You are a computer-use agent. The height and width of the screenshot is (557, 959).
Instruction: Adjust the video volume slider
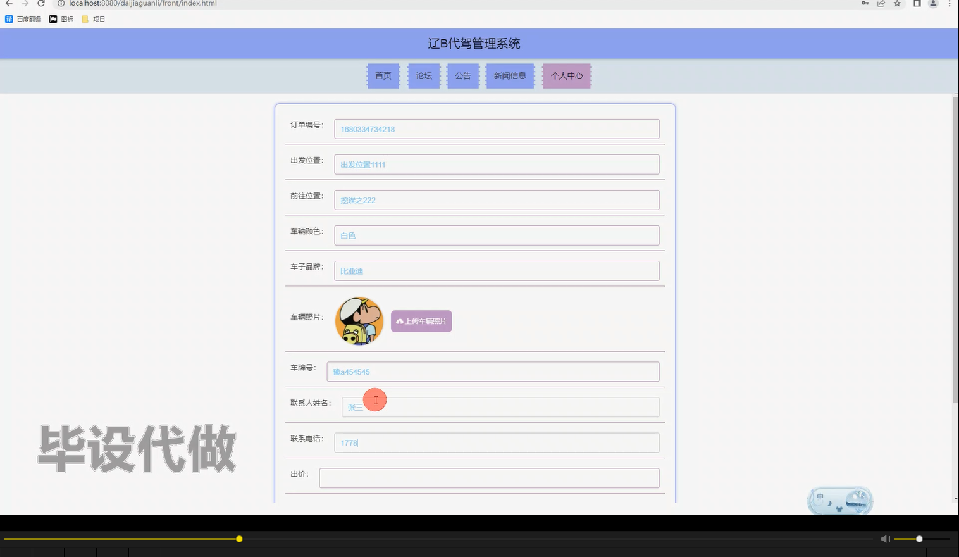919,539
